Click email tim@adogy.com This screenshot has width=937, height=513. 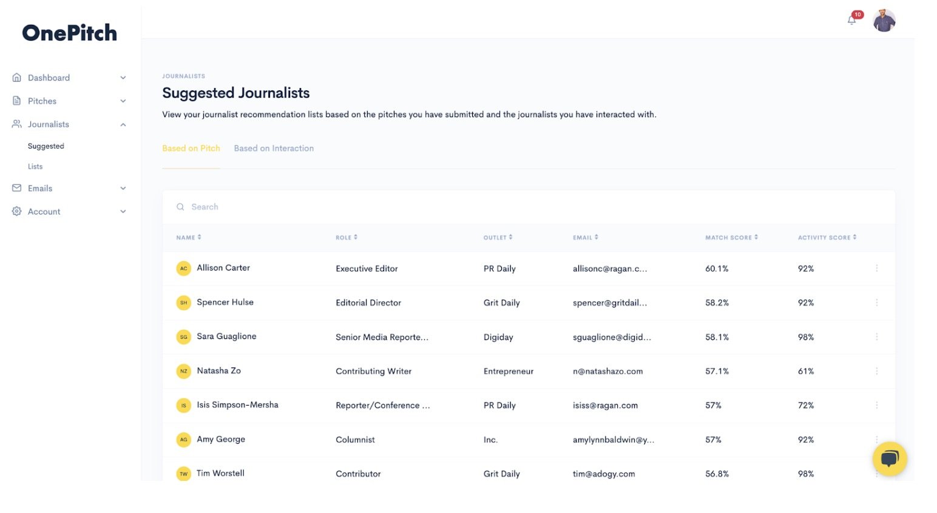click(604, 474)
